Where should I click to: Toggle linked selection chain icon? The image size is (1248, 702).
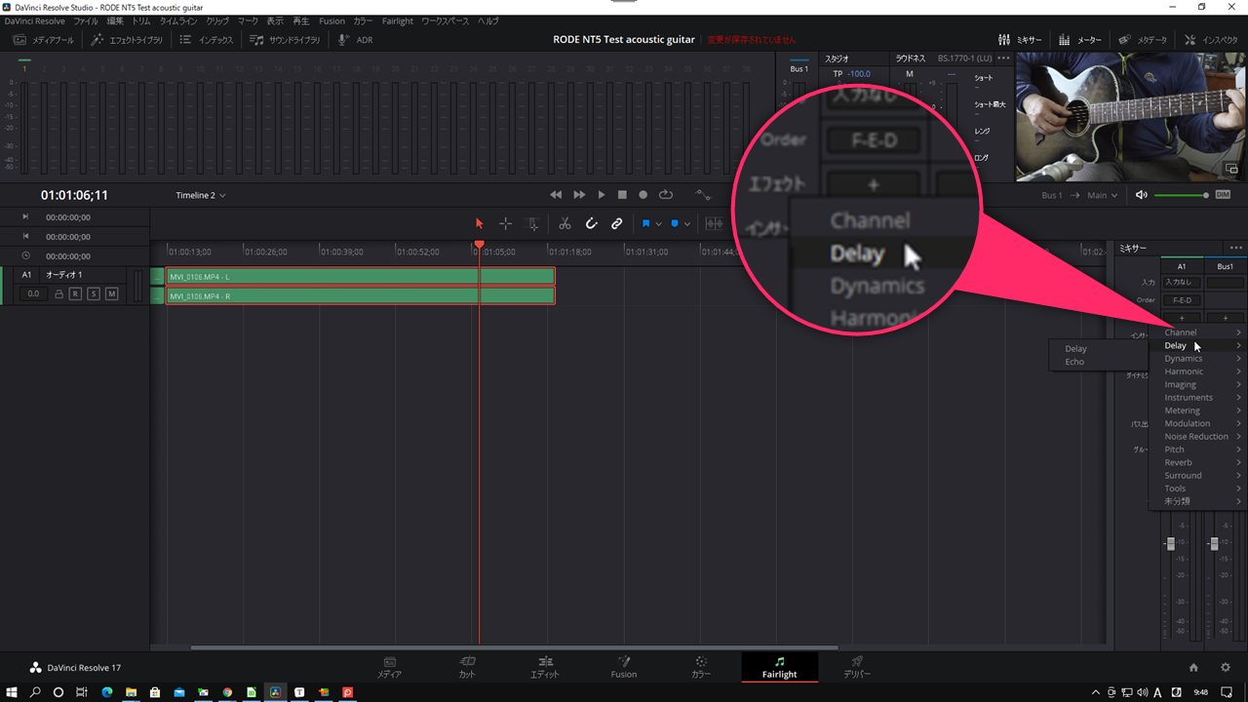pyautogui.click(x=617, y=224)
